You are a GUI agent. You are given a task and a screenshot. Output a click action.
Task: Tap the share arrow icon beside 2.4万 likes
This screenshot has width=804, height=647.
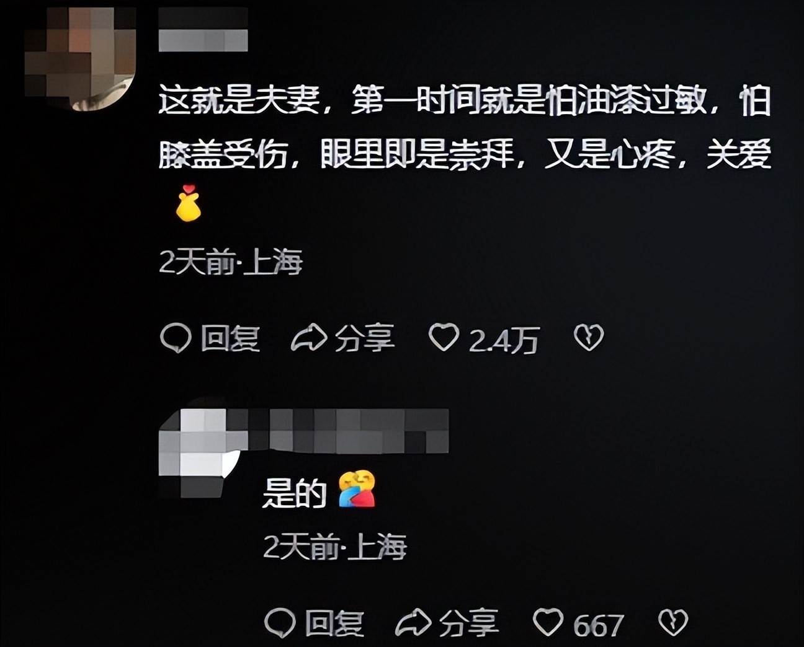309,338
